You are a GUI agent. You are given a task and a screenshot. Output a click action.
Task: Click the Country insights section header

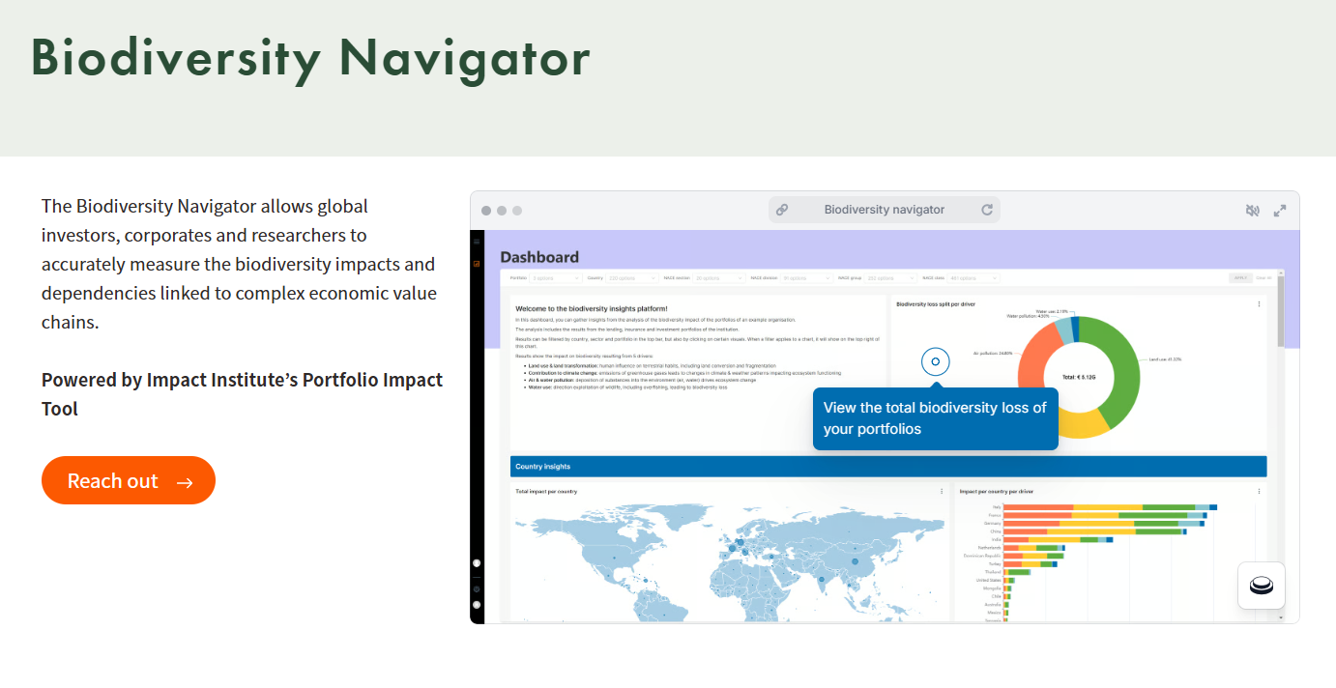click(888, 467)
